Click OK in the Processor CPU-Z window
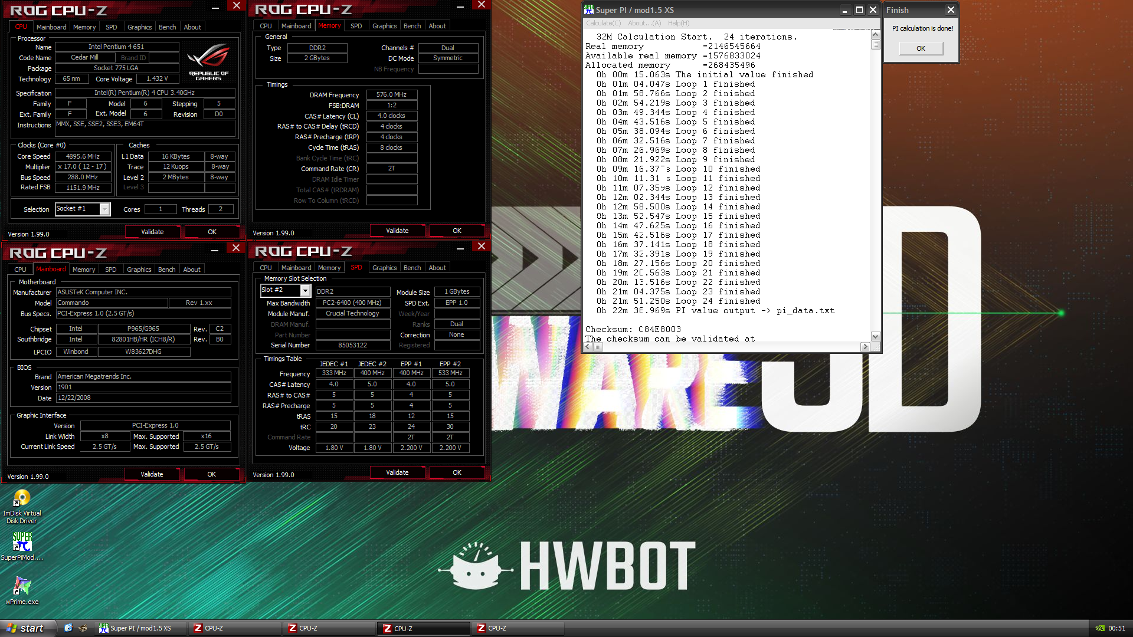This screenshot has width=1133, height=637. pyautogui.click(x=212, y=232)
